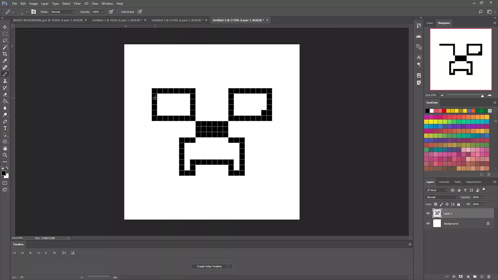Select the Hand tool
Screen dimensions: 498x280
point(5,148)
